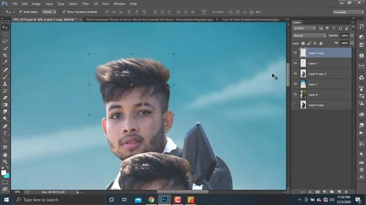The width and height of the screenshot is (366, 205).
Task: Open Normal blend mode dropdown
Action: 309,35
